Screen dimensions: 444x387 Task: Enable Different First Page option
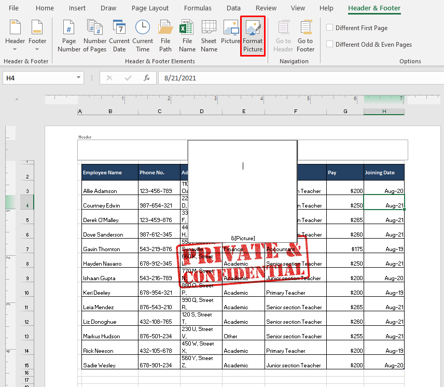click(x=329, y=27)
